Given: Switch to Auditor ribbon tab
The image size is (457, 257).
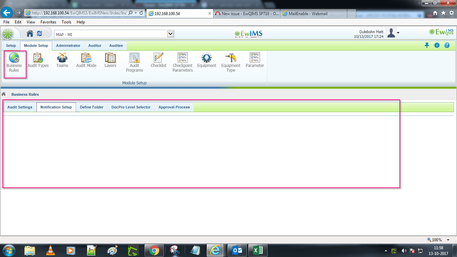Looking at the screenshot, I should point(95,46).
